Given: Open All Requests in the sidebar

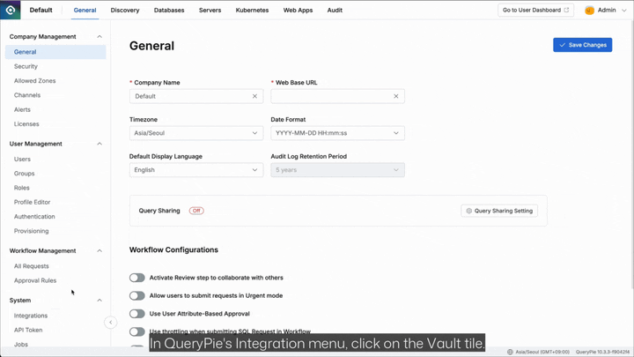Looking at the screenshot, I should [31, 266].
